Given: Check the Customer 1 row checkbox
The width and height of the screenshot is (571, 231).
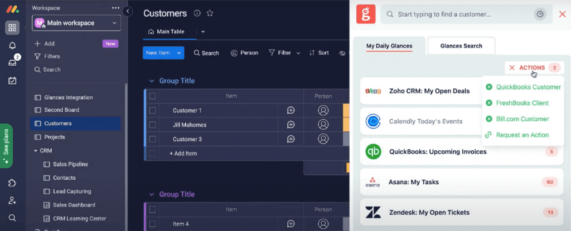Looking at the screenshot, I should point(153,110).
